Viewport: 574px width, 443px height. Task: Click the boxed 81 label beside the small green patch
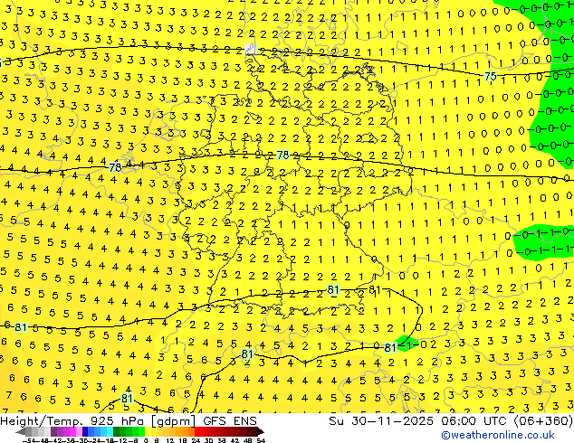[390, 347]
